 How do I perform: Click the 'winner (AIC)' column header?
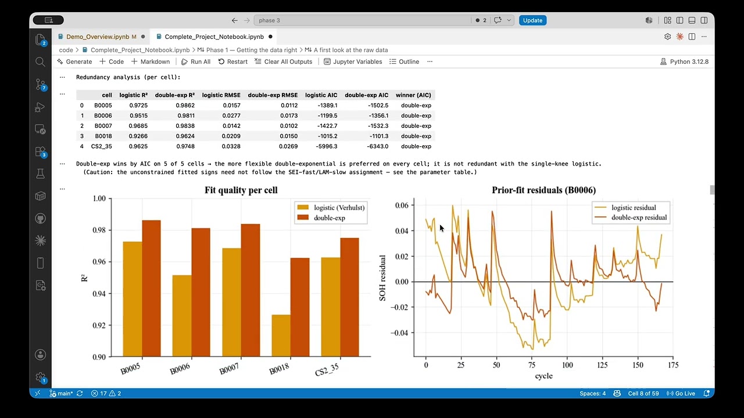(x=413, y=95)
